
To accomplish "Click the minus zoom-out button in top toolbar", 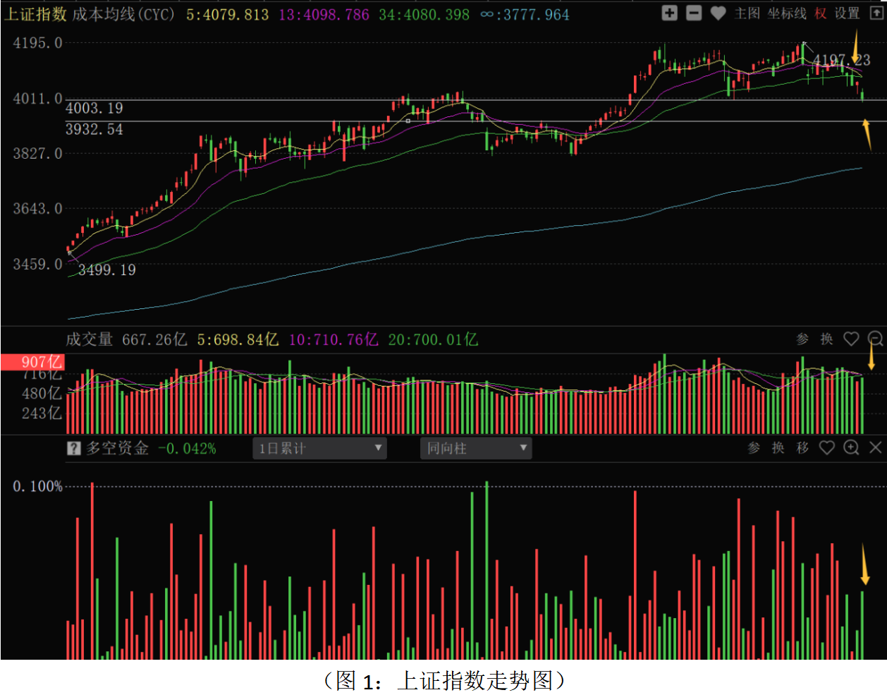I will tap(694, 13).
